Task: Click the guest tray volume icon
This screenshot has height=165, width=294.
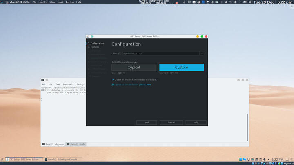Action: 264,159
